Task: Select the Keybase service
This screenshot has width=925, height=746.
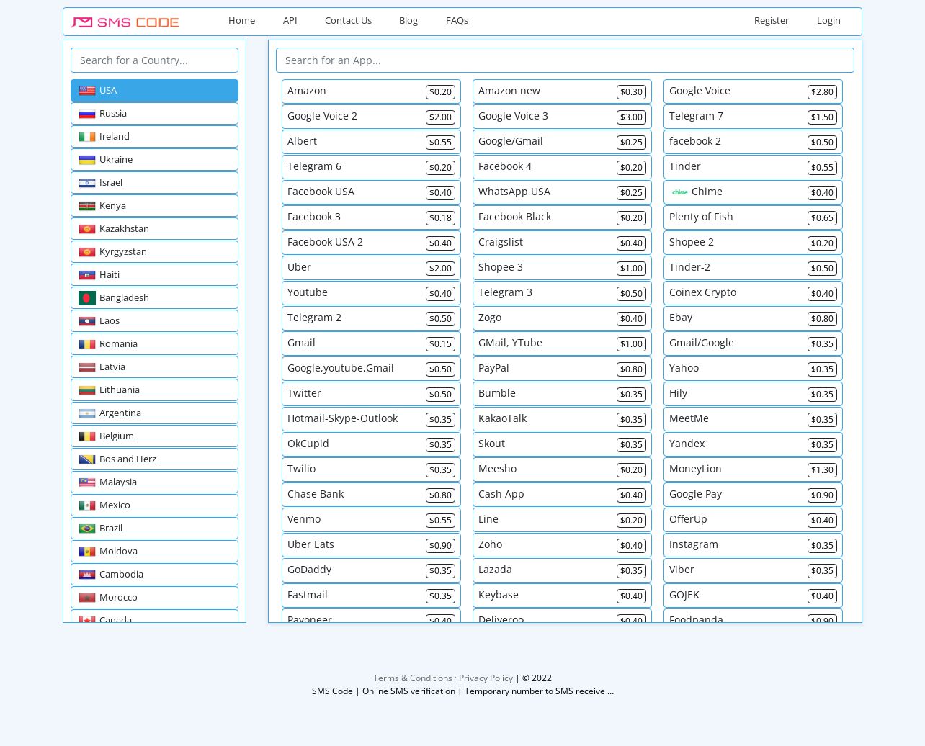Action: click(x=562, y=596)
